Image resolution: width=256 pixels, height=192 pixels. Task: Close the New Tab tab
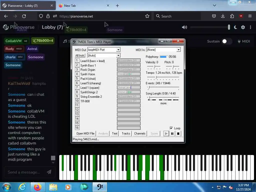[108, 5]
